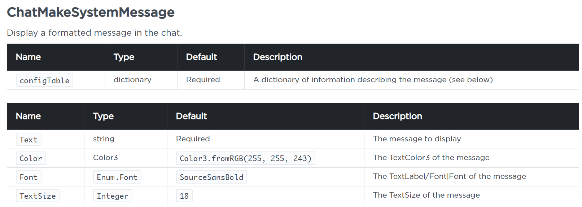The height and width of the screenshot is (207, 582).
Task: Select the configTable code label
Action: pos(44,80)
